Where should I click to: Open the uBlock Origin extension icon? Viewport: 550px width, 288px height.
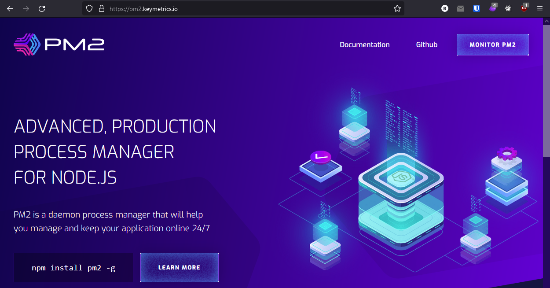tap(524, 8)
